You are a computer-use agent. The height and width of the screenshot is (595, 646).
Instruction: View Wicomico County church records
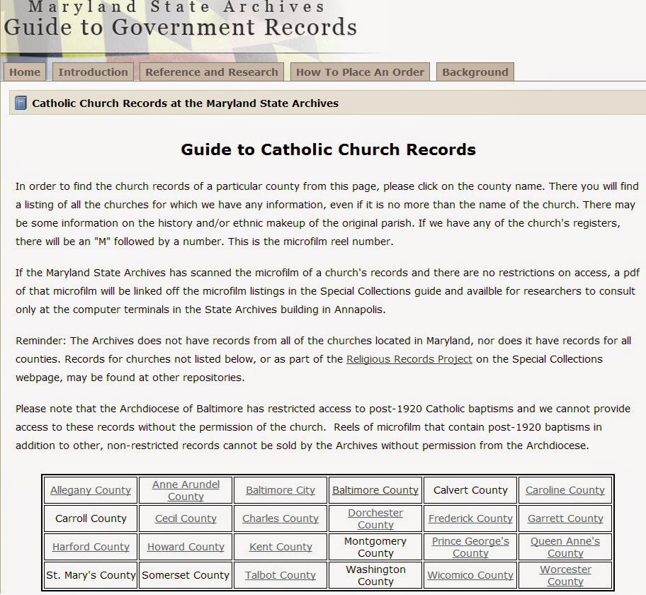(x=470, y=575)
